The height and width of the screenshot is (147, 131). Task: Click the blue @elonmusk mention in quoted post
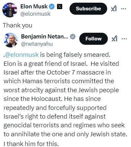pyautogui.click(x=22, y=55)
